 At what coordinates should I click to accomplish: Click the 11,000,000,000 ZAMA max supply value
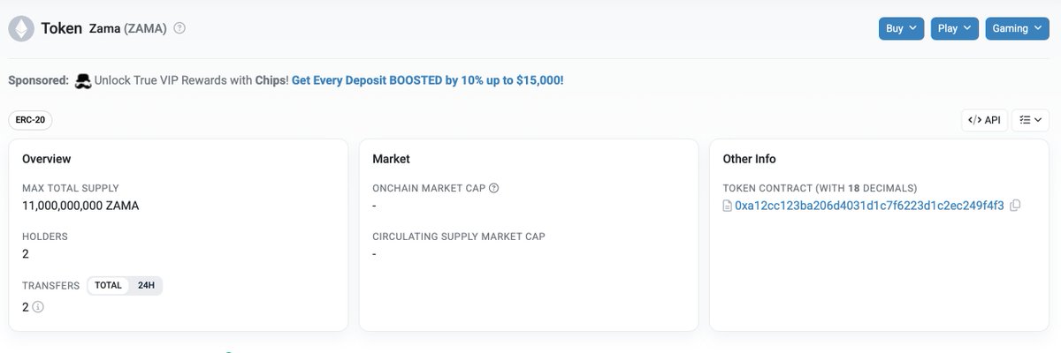[80, 206]
